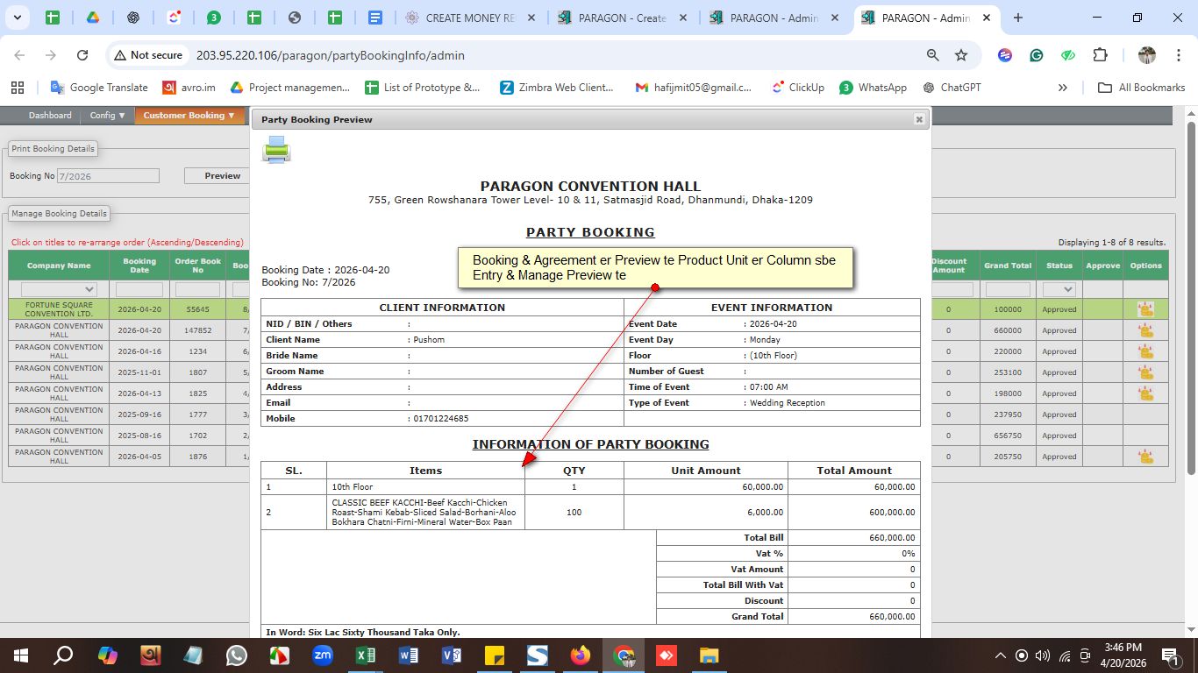Sort the table by Company Name
The height and width of the screenshot is (673, 1198).
coord(59,266)
